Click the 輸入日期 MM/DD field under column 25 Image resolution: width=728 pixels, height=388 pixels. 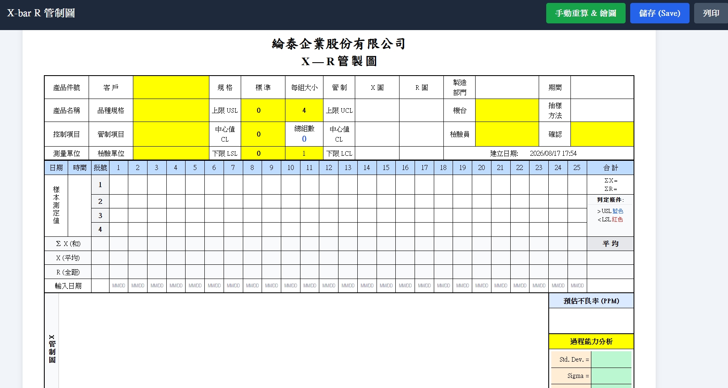[577, 286]
